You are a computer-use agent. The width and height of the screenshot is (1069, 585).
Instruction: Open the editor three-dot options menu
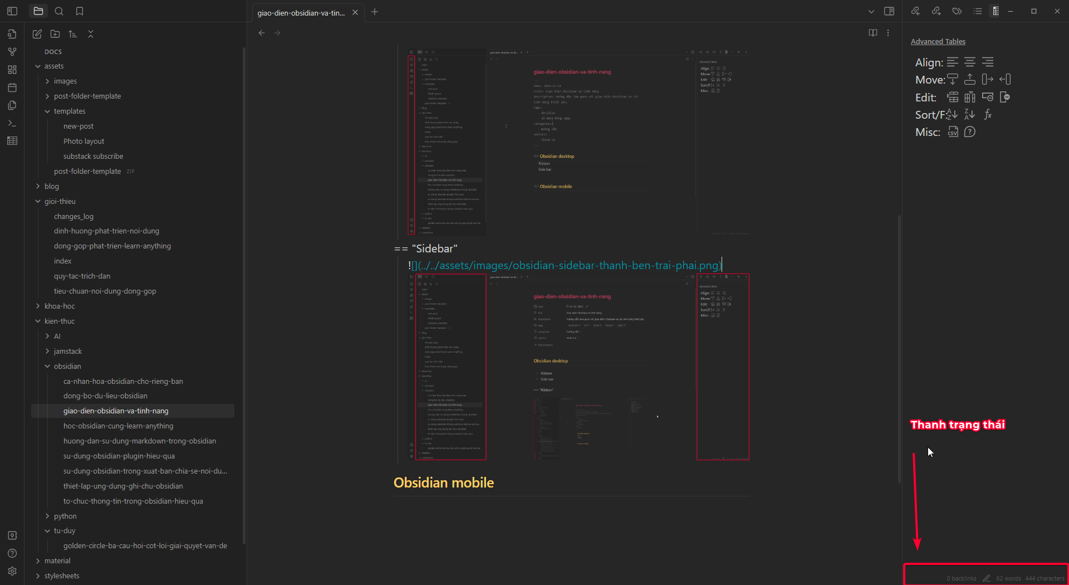pos(888,33)
